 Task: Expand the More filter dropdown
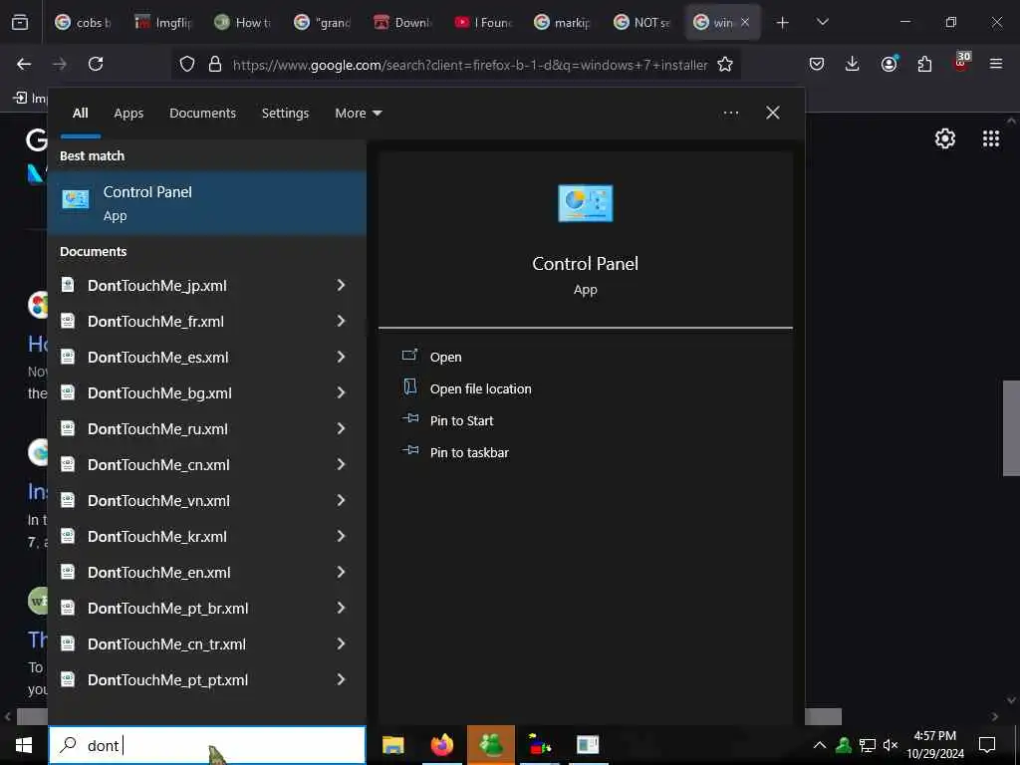click(358, 114)
